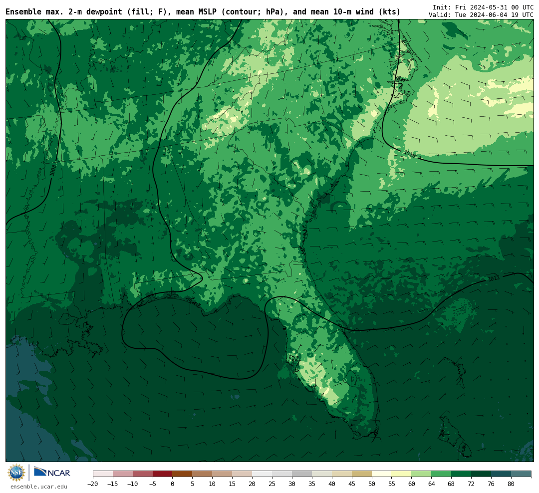This screenshot has width=539, height=493.
Task: Click the 0 to 5 brown swatch
Action: pos(182,474)
